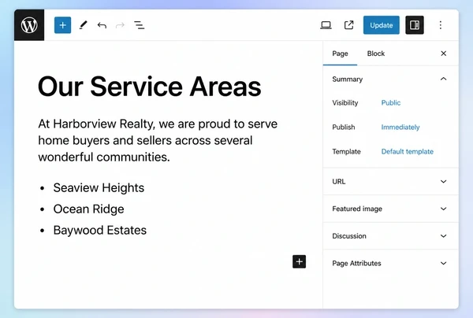The image size is (473, 318).
Task: Add block with black plus button in content
Action: pos(299,261)
